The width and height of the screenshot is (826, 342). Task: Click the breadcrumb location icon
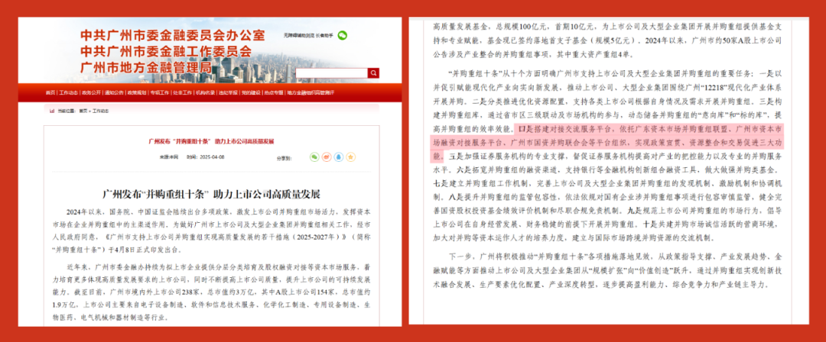point(52,111)
